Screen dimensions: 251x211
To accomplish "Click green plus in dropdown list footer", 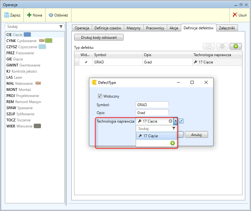I will pyautogui.click(x=173, y=143).
